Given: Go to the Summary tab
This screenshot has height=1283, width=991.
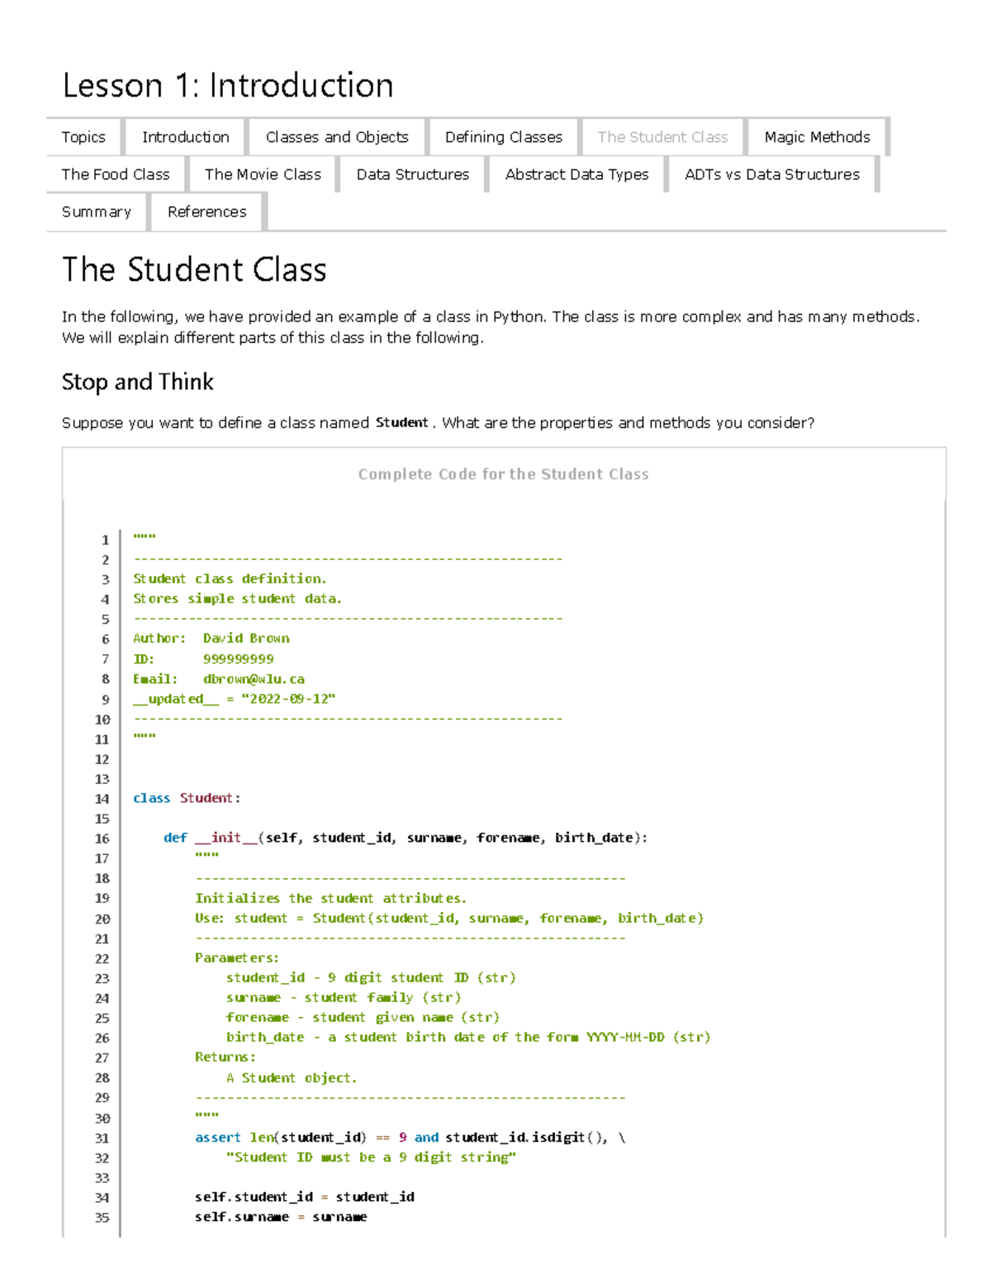Looking at the screenshot, I should (96, 212).
